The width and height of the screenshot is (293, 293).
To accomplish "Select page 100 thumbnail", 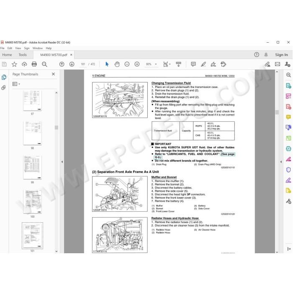I will pos(32,201).
